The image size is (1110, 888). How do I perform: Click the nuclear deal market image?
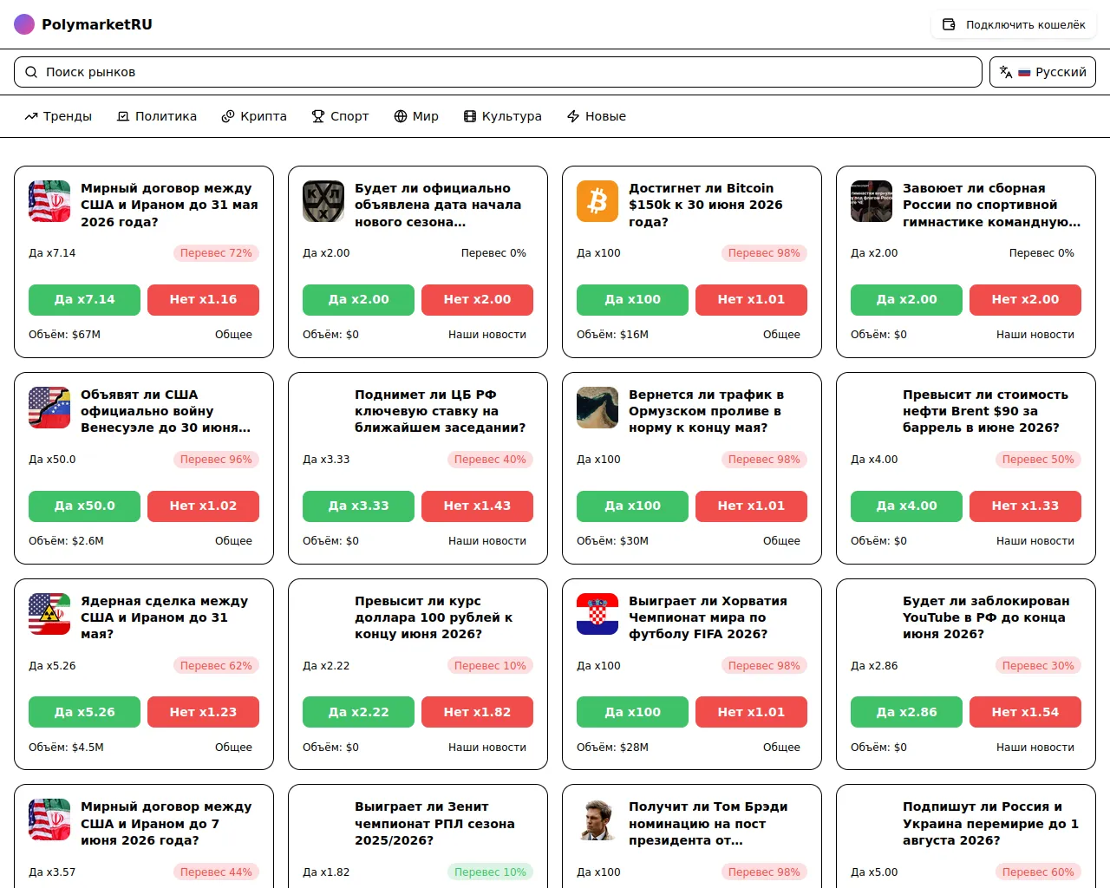point(49,614)
